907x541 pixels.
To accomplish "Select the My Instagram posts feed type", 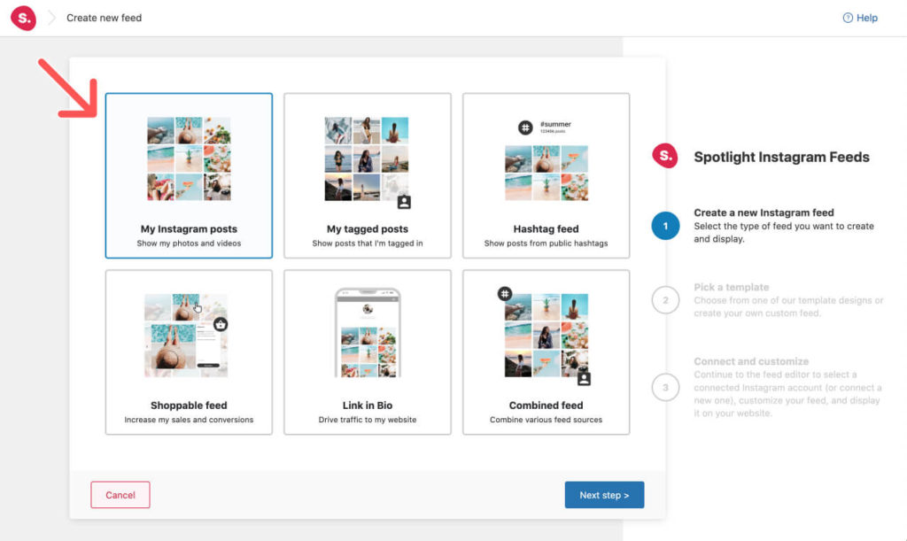I will pos(188,174).
